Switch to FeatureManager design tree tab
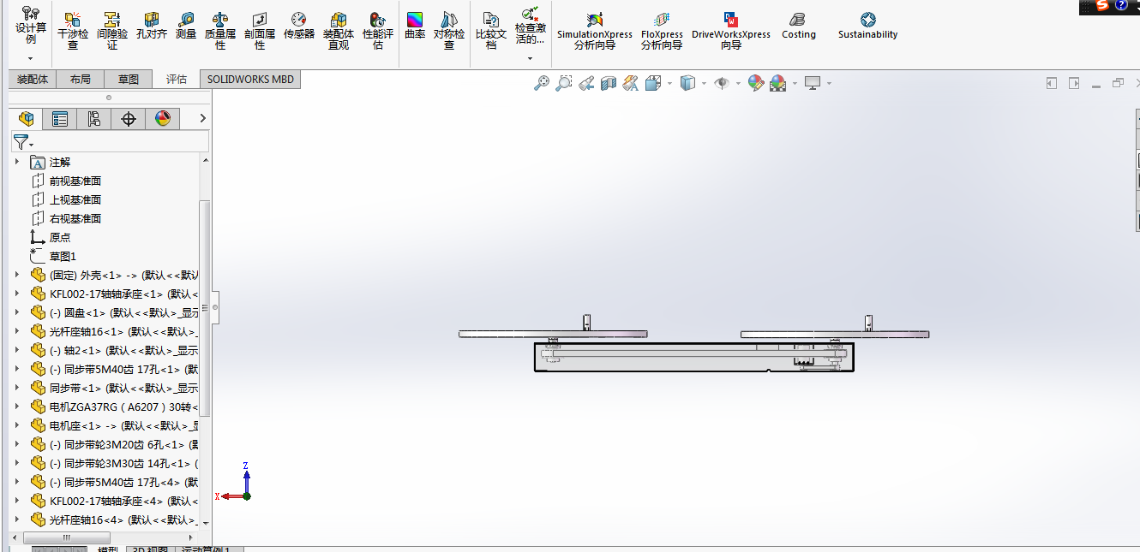Screen dimensions: 1140x552 tap(26, 119)
